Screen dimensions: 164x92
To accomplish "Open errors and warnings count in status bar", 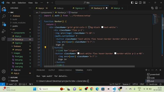I will tap(23, 84).
